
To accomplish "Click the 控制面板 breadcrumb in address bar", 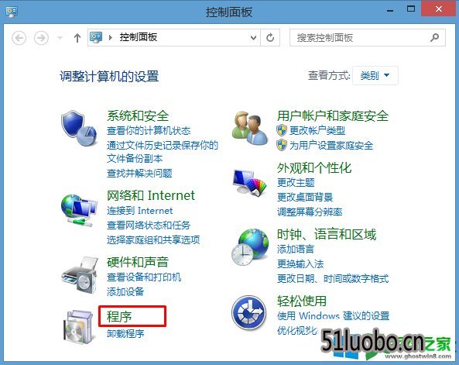I will pyautogui.click(x=139, y=37).
